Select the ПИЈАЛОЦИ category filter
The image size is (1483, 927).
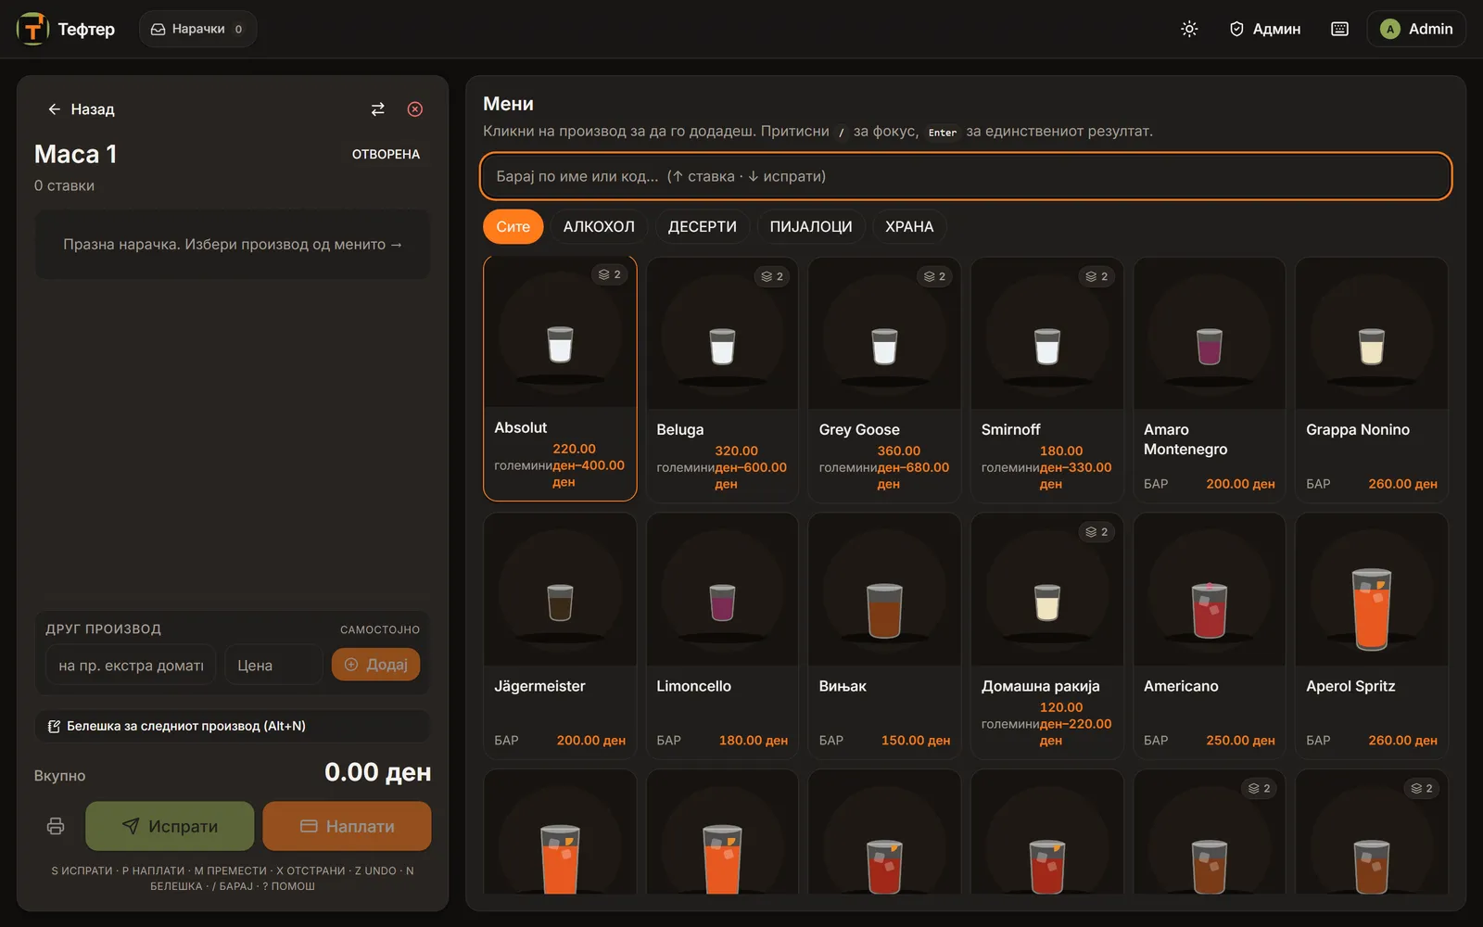(811, 226)
